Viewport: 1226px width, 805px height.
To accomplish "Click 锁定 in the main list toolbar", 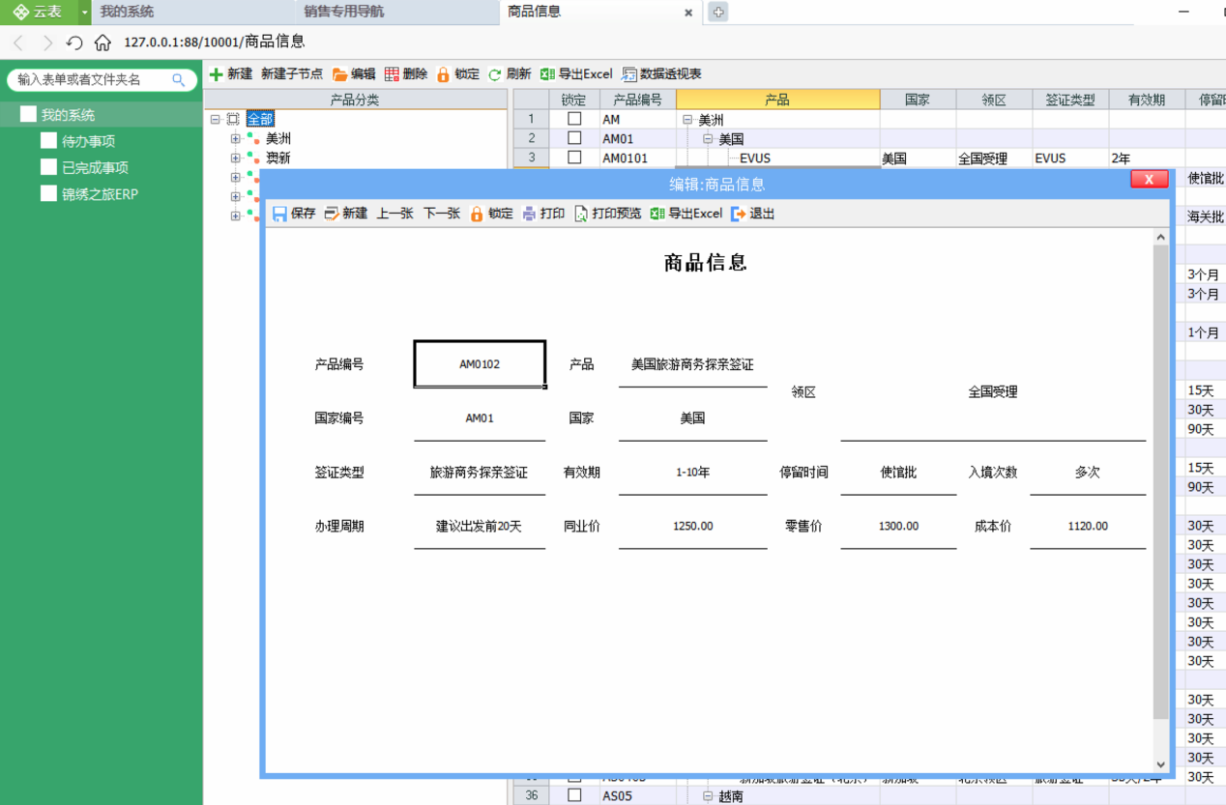I will [x=458, y=73].
